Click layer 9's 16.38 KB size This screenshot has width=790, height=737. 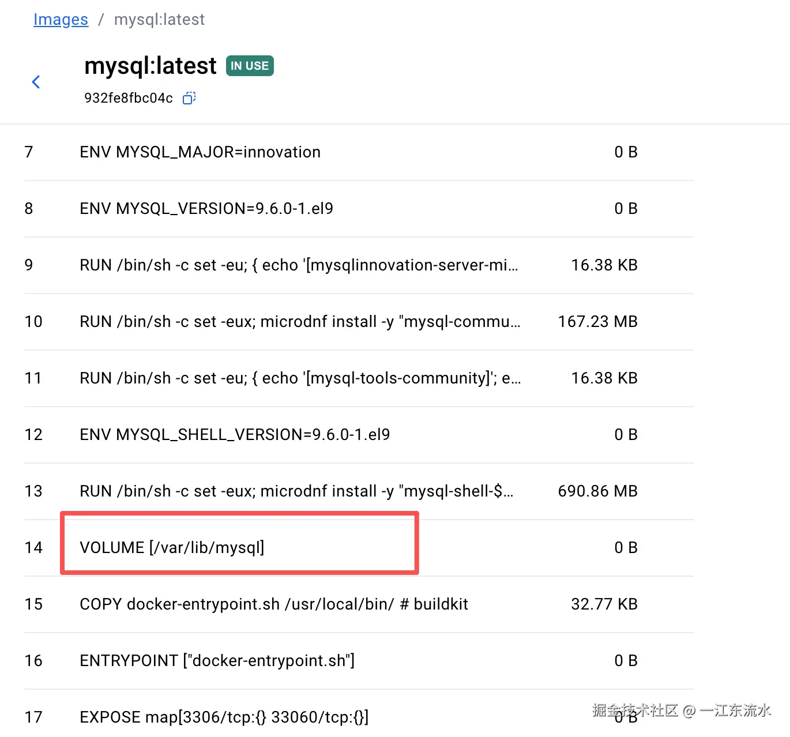[604, 265]
